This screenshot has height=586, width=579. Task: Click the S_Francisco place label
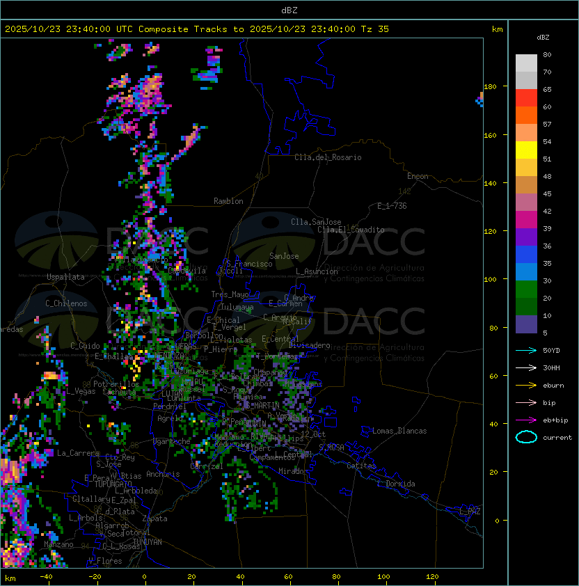pyautogui.click(x=249, y=264)
